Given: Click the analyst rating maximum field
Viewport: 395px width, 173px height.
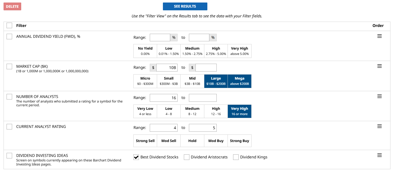Looking at the screenshot, I should 203,128.
